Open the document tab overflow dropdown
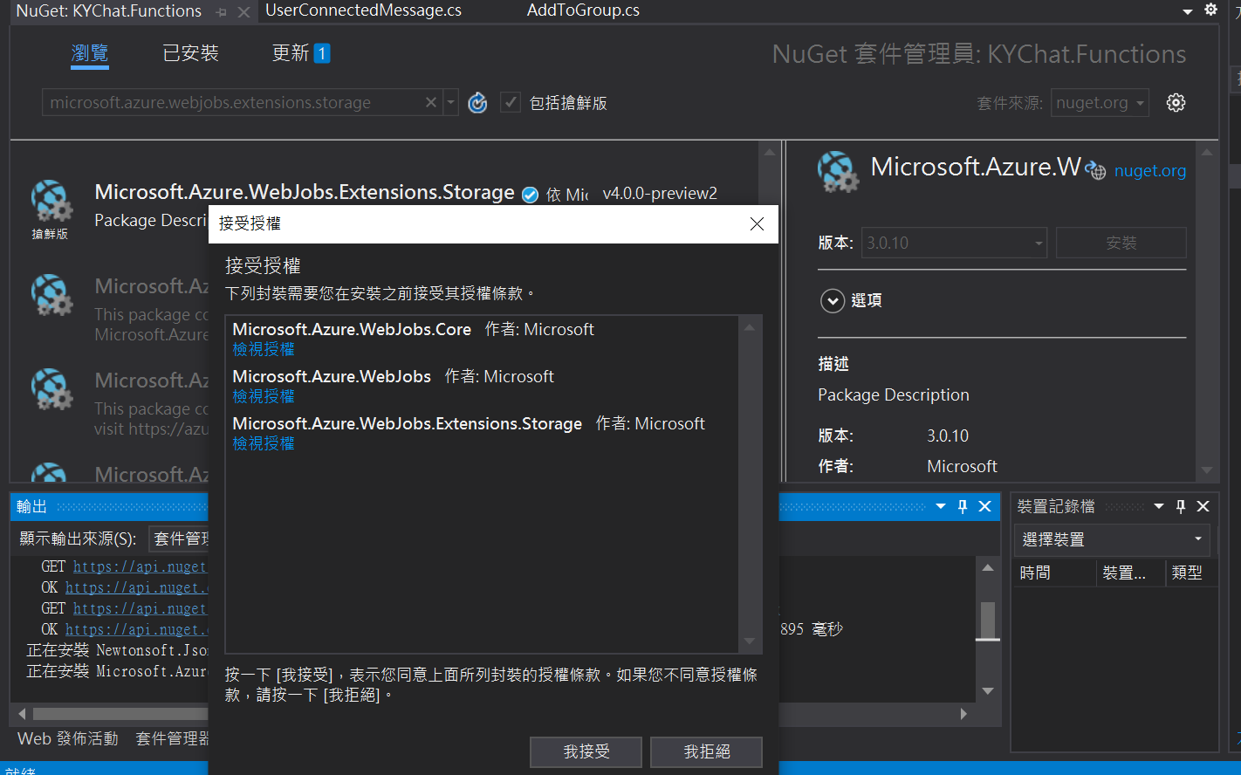This screenshot has height=775, width=1241. tap(1187, 11)
